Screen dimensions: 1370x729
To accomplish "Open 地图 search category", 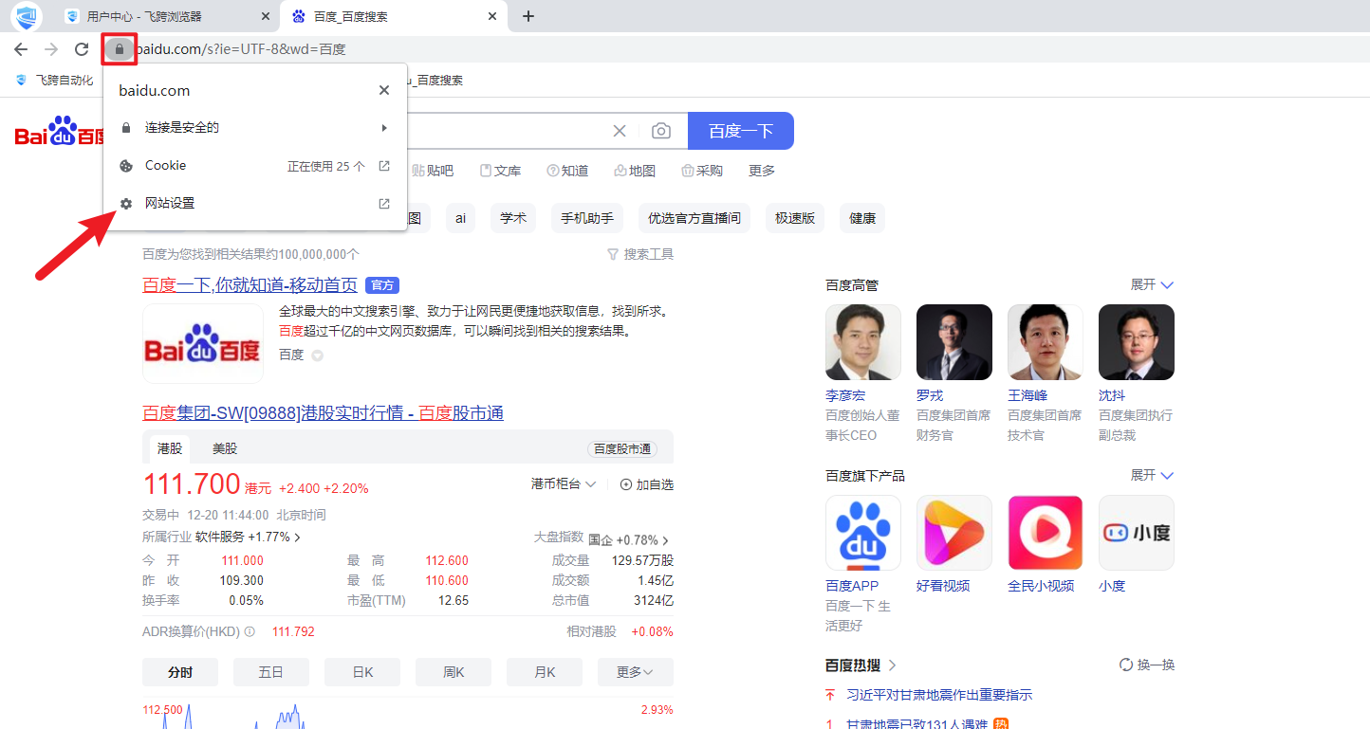I will point(635,171).
